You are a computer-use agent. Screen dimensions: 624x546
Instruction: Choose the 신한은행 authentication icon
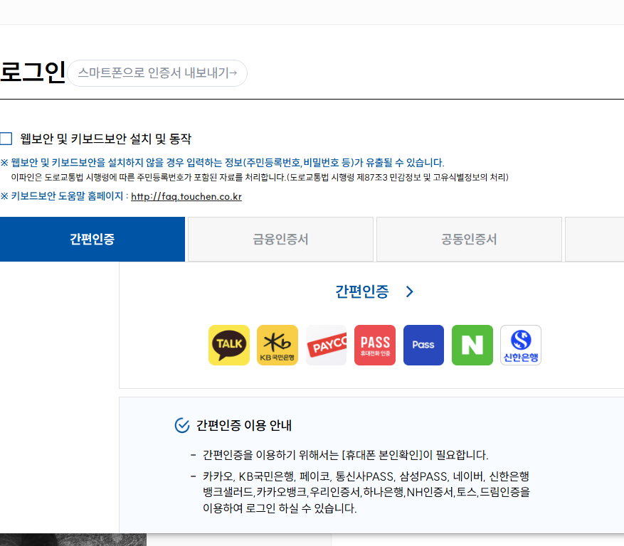[x=521, y=345]
